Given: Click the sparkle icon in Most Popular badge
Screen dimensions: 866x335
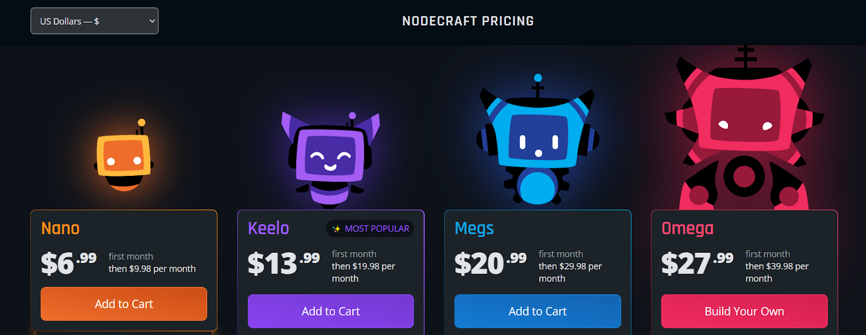Looking at the screenshot, I should (x=337, y=229).
